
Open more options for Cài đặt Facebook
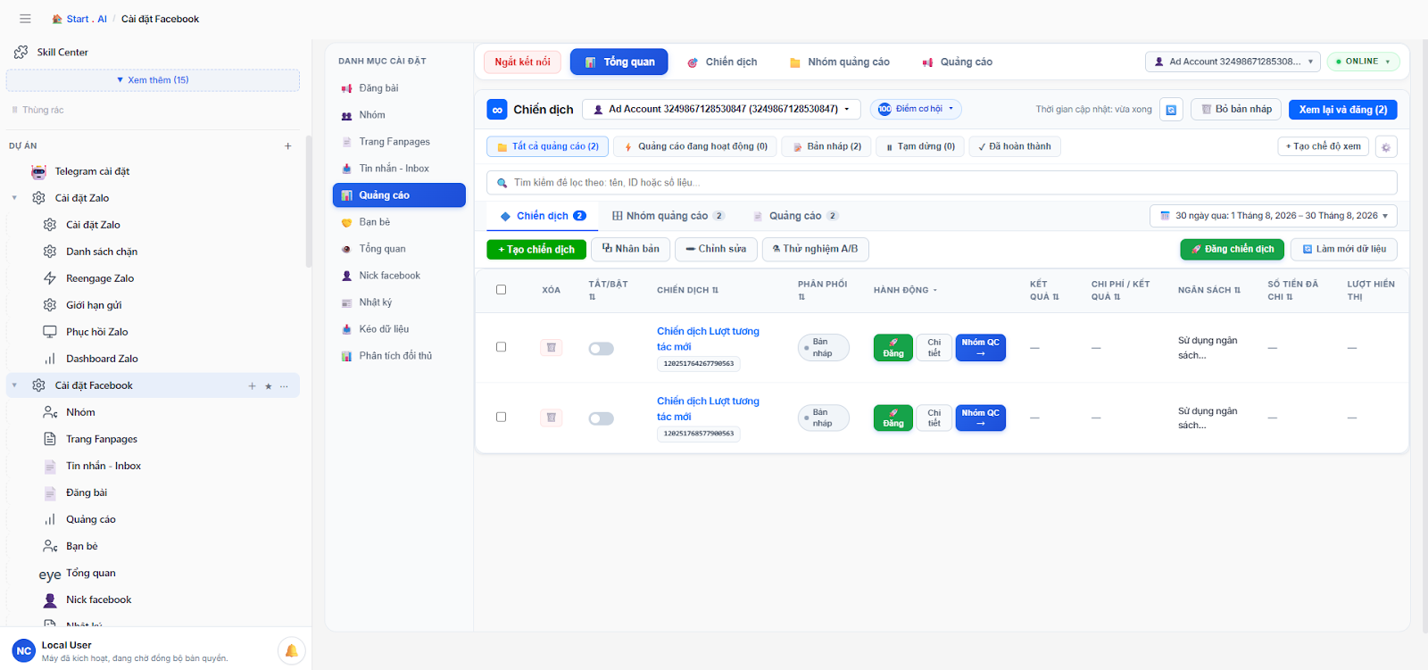point(284,386)
